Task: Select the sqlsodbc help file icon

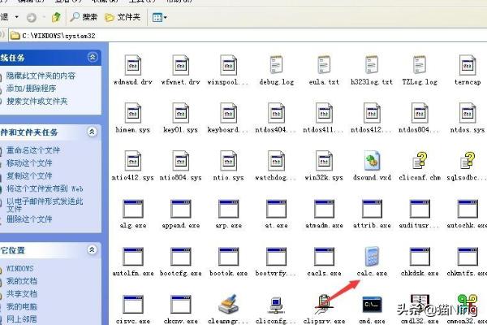Action: point(468,161)
